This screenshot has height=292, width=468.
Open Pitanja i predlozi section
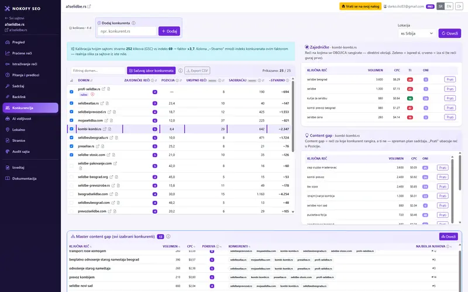point(30,75)
